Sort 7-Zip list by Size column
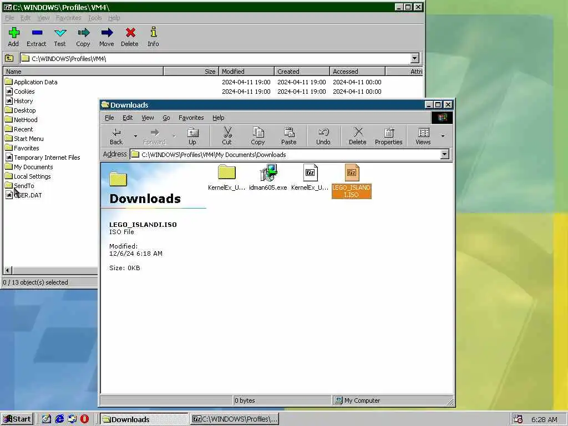 click(x=191, y=72)
